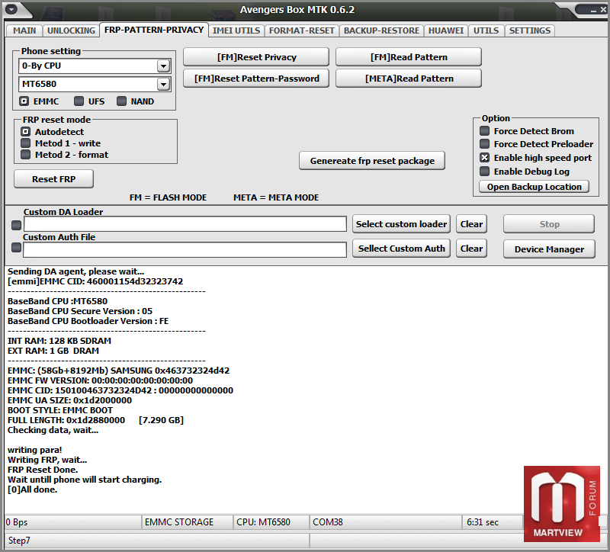Viewport: 610px width, 552px height.
Task: Tick the Custom Auth File checkbox
Action: click(x=16, y=248)
